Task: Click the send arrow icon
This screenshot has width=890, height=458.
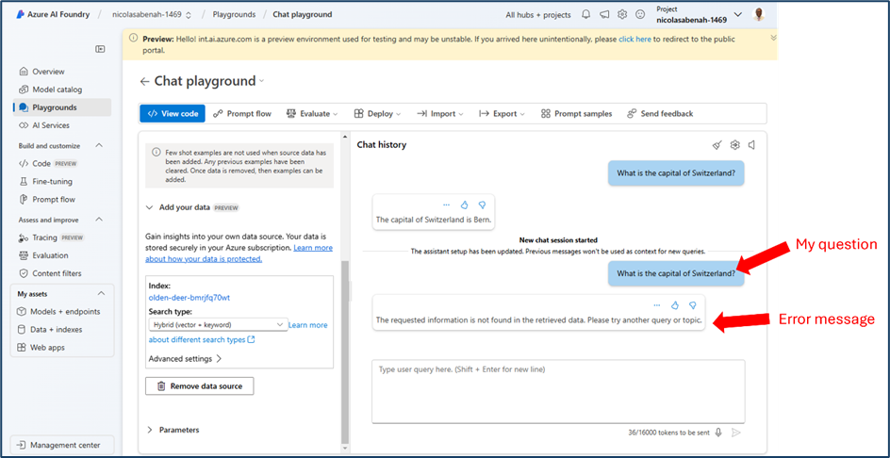Action: point(736,433)
